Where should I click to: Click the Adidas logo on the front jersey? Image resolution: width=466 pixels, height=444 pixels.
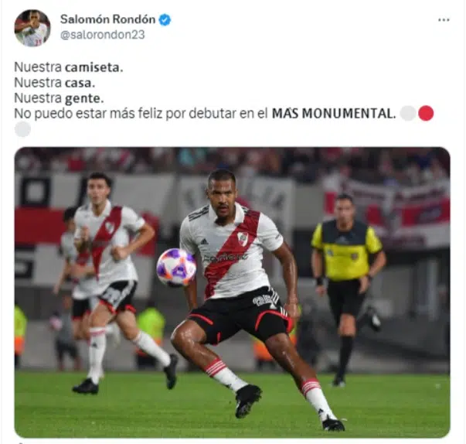204,241
